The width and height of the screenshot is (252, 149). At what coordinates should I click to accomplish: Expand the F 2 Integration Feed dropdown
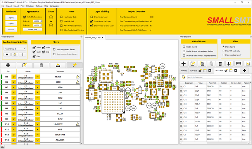(x=38, y=82)
